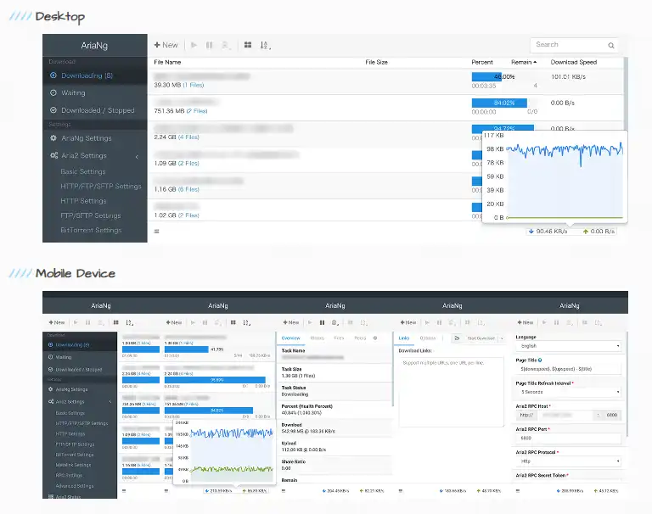Screen dimensions: 652x514
Task: Click gear icon next to Peers tab
Action: tap(375, 338)
